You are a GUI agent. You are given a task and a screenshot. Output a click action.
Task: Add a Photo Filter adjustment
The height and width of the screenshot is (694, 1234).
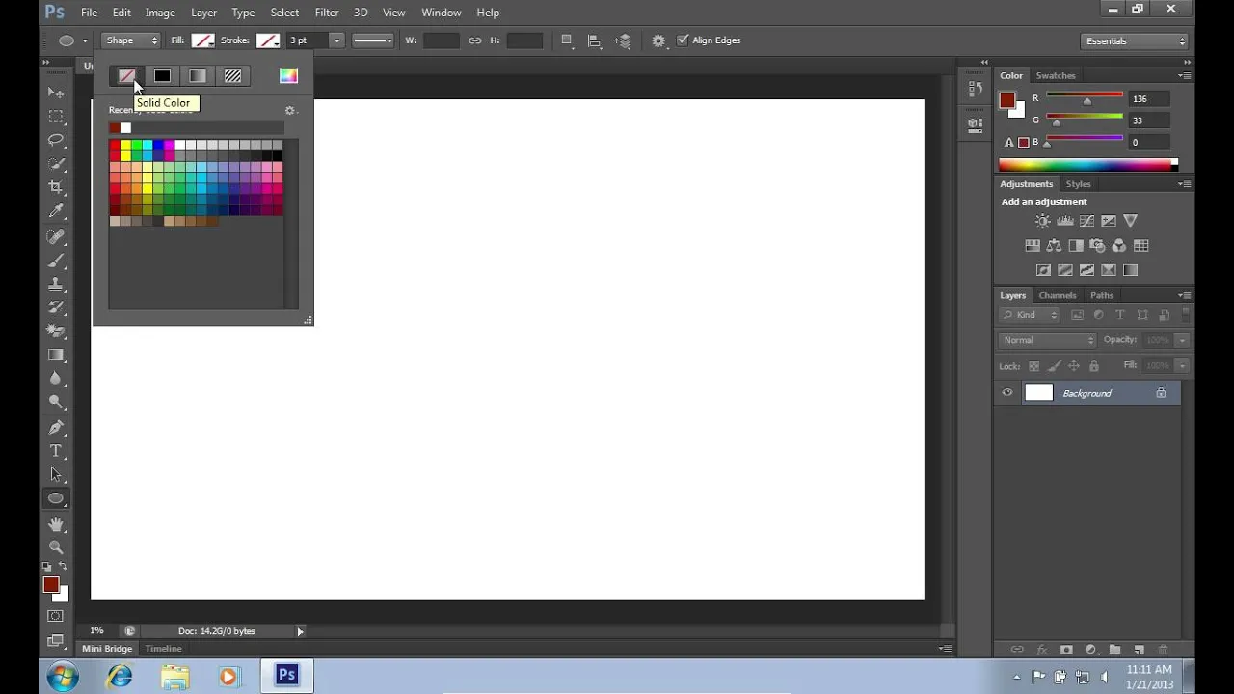pyautogui.click(x=1097, y=246)
